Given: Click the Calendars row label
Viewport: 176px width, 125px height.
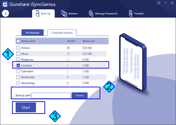Looking at the screenshot, I should tap(27, 71).
